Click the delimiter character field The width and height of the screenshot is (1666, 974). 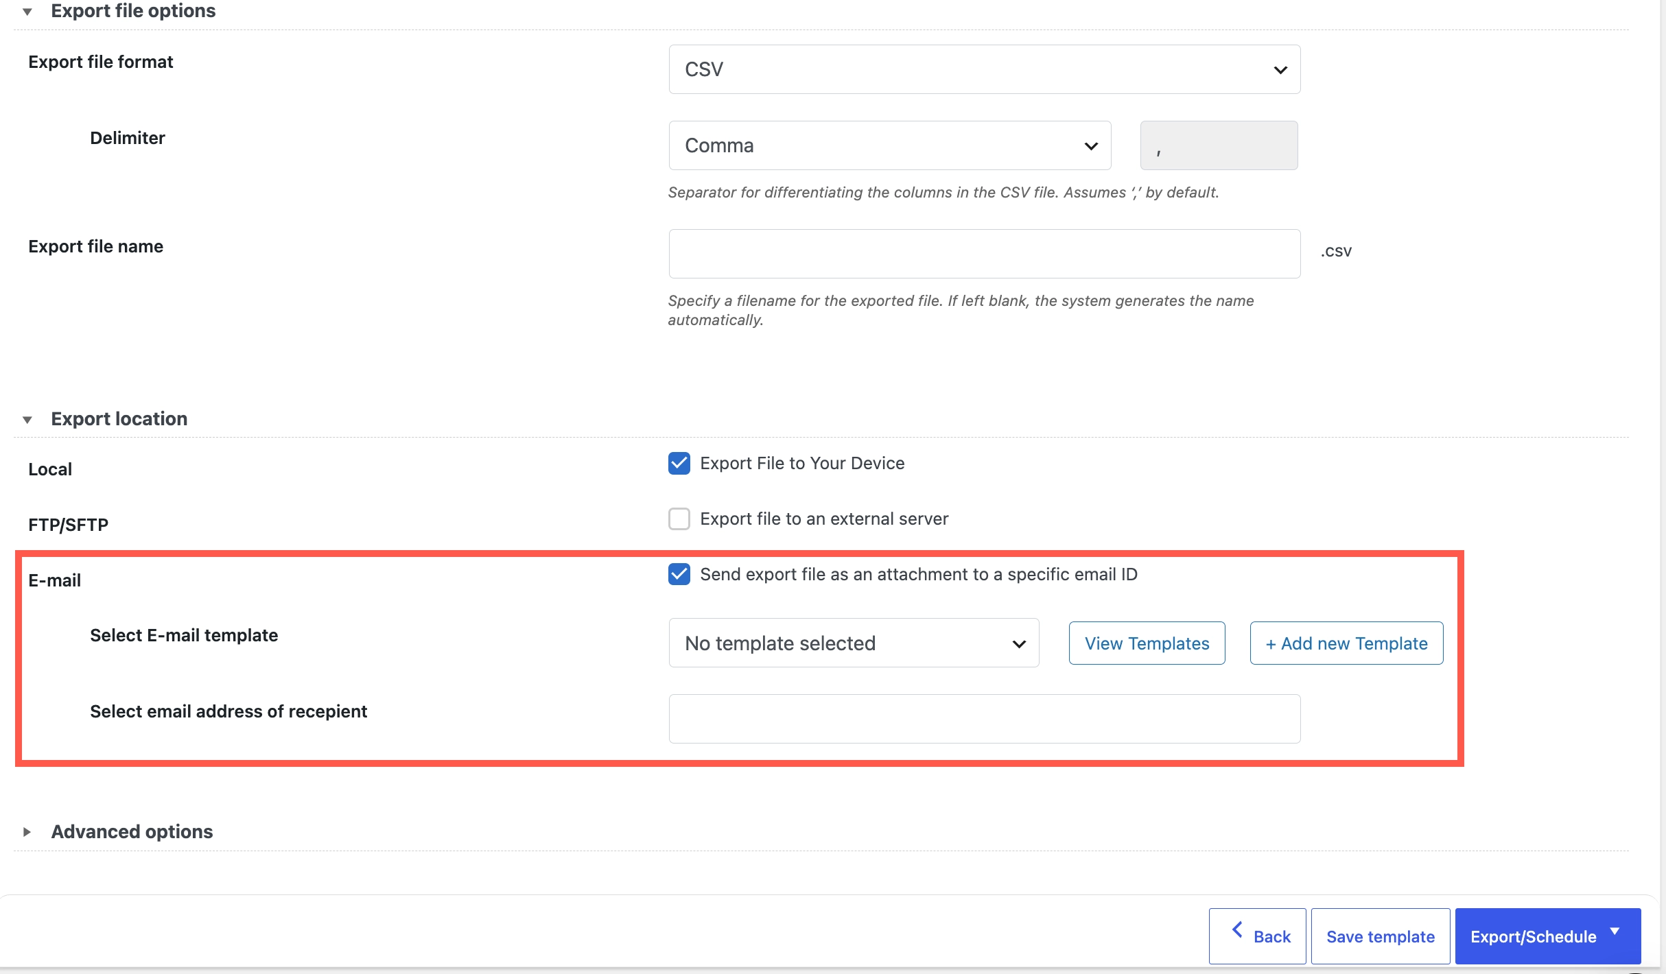[x=1219, y=145]
